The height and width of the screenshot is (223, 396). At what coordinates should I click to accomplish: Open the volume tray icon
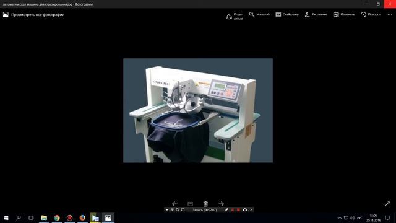pos(352,218)
